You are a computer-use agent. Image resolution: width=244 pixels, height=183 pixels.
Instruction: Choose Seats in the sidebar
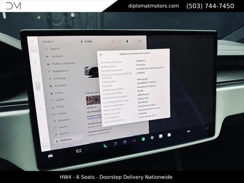tap(58, 107)
